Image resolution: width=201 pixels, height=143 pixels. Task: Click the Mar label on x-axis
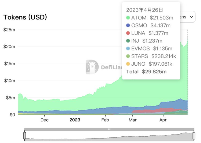click(x=132, y=120)
